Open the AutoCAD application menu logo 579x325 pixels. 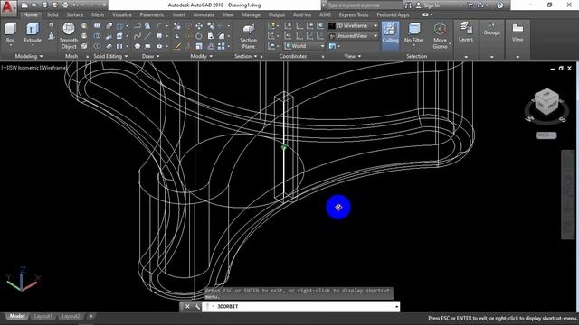pos(8,7)
